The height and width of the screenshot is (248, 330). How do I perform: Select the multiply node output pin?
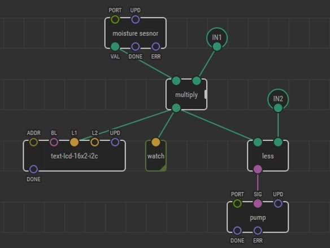coord(176,108)
